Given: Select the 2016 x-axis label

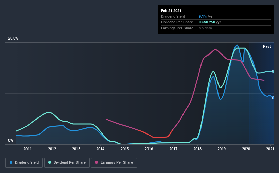Looking at the screenshot, I should [x=149, y=149].
